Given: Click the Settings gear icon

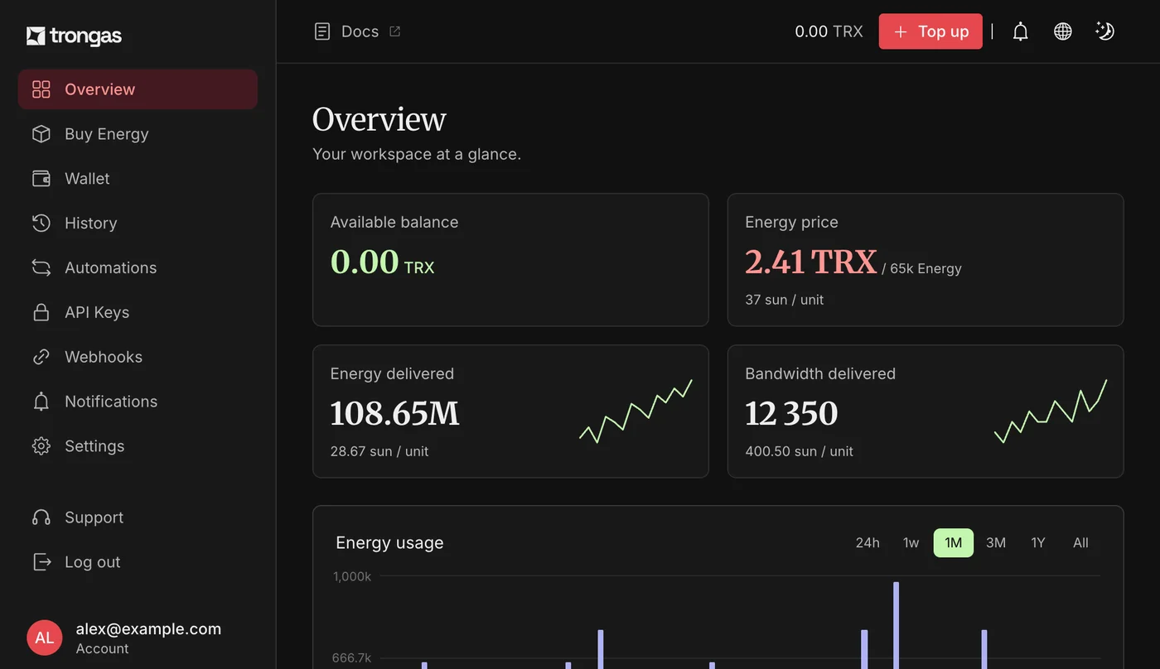Looking at the screenshot, I should 41,446.
